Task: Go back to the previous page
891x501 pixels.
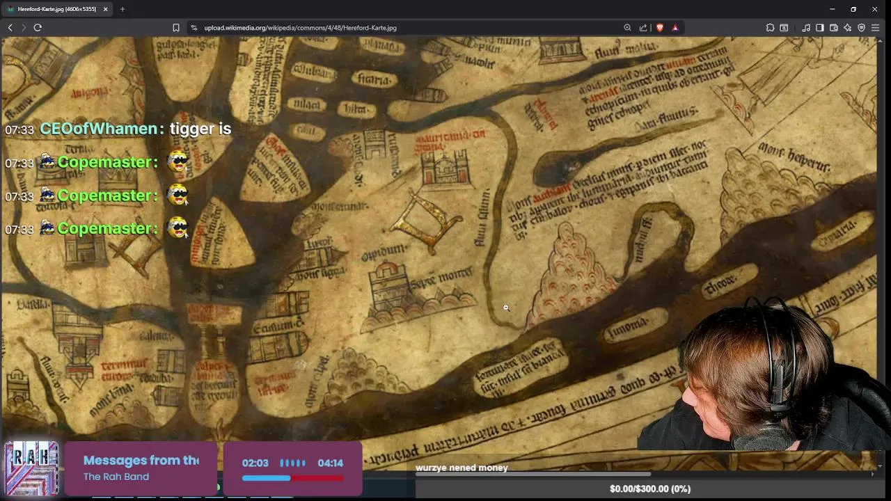Action: coord(10,28)
